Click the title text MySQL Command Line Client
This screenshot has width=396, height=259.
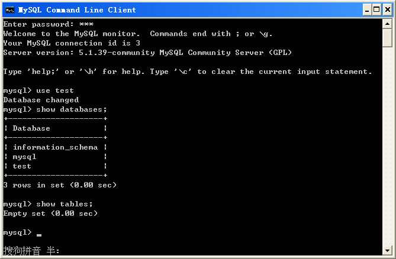click(x=77, y=10)
